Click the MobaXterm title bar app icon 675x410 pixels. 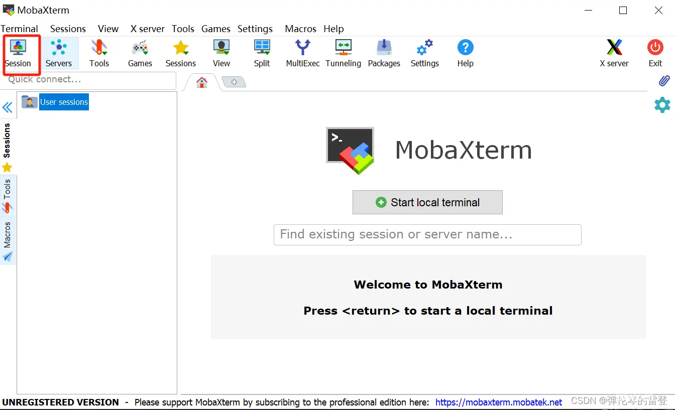point(8,10)
